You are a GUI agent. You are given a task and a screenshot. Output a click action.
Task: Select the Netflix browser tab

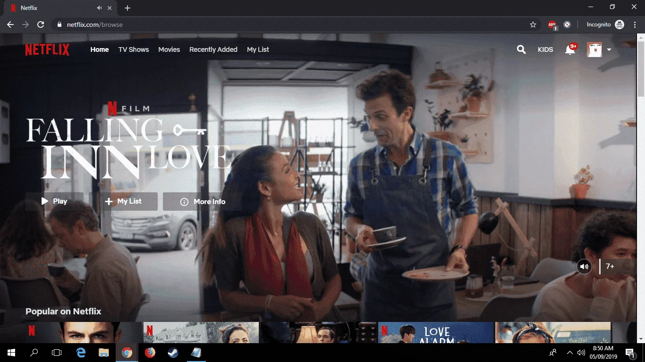point(60,8)
